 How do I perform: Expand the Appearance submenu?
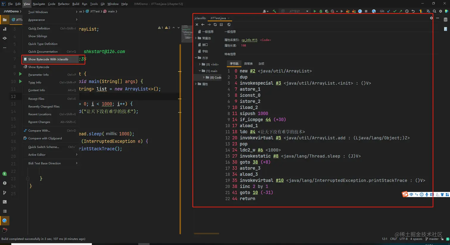click(x=51, y=20)
